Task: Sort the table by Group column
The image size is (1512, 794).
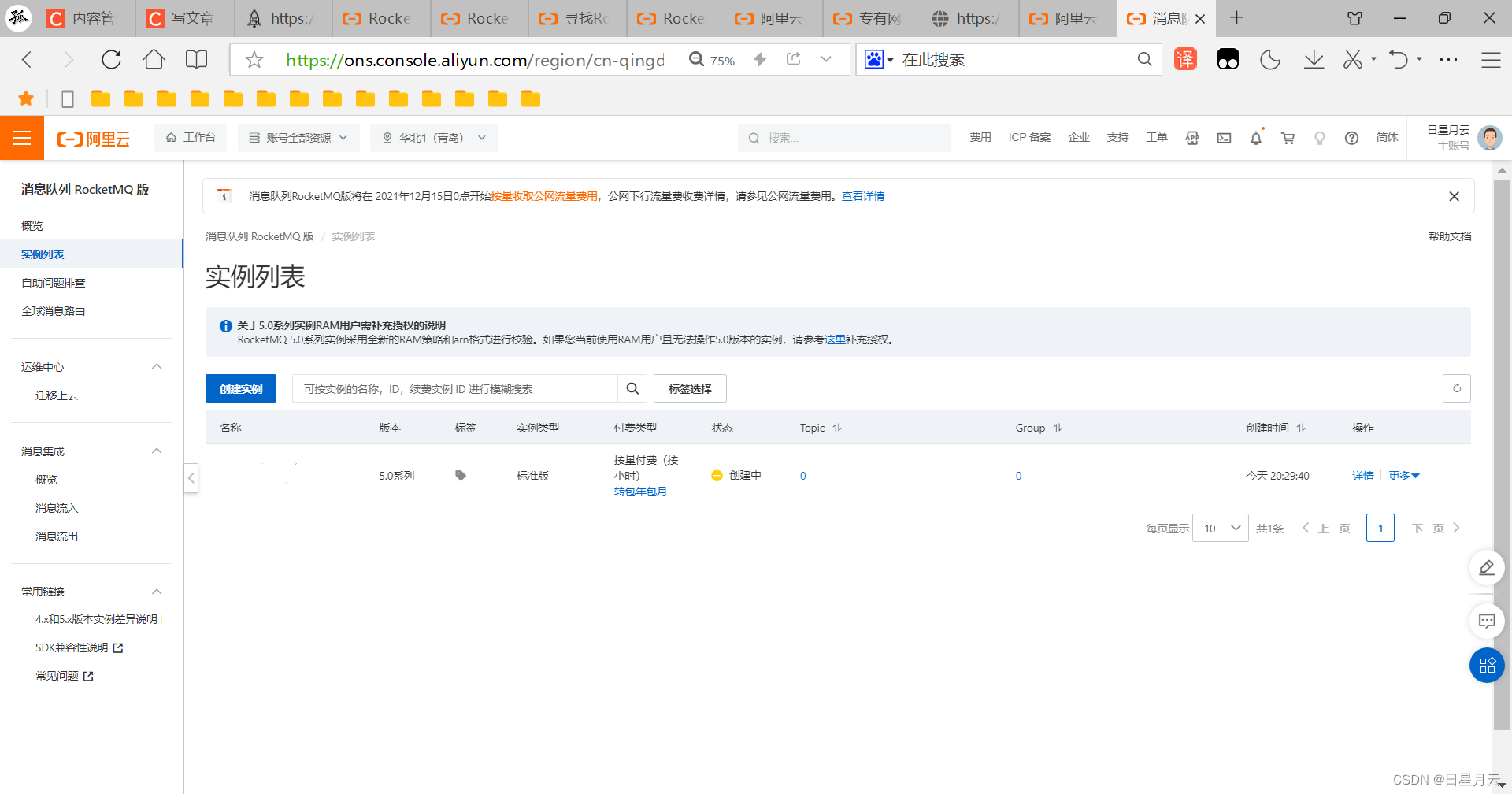Action: pos(1058,428)
